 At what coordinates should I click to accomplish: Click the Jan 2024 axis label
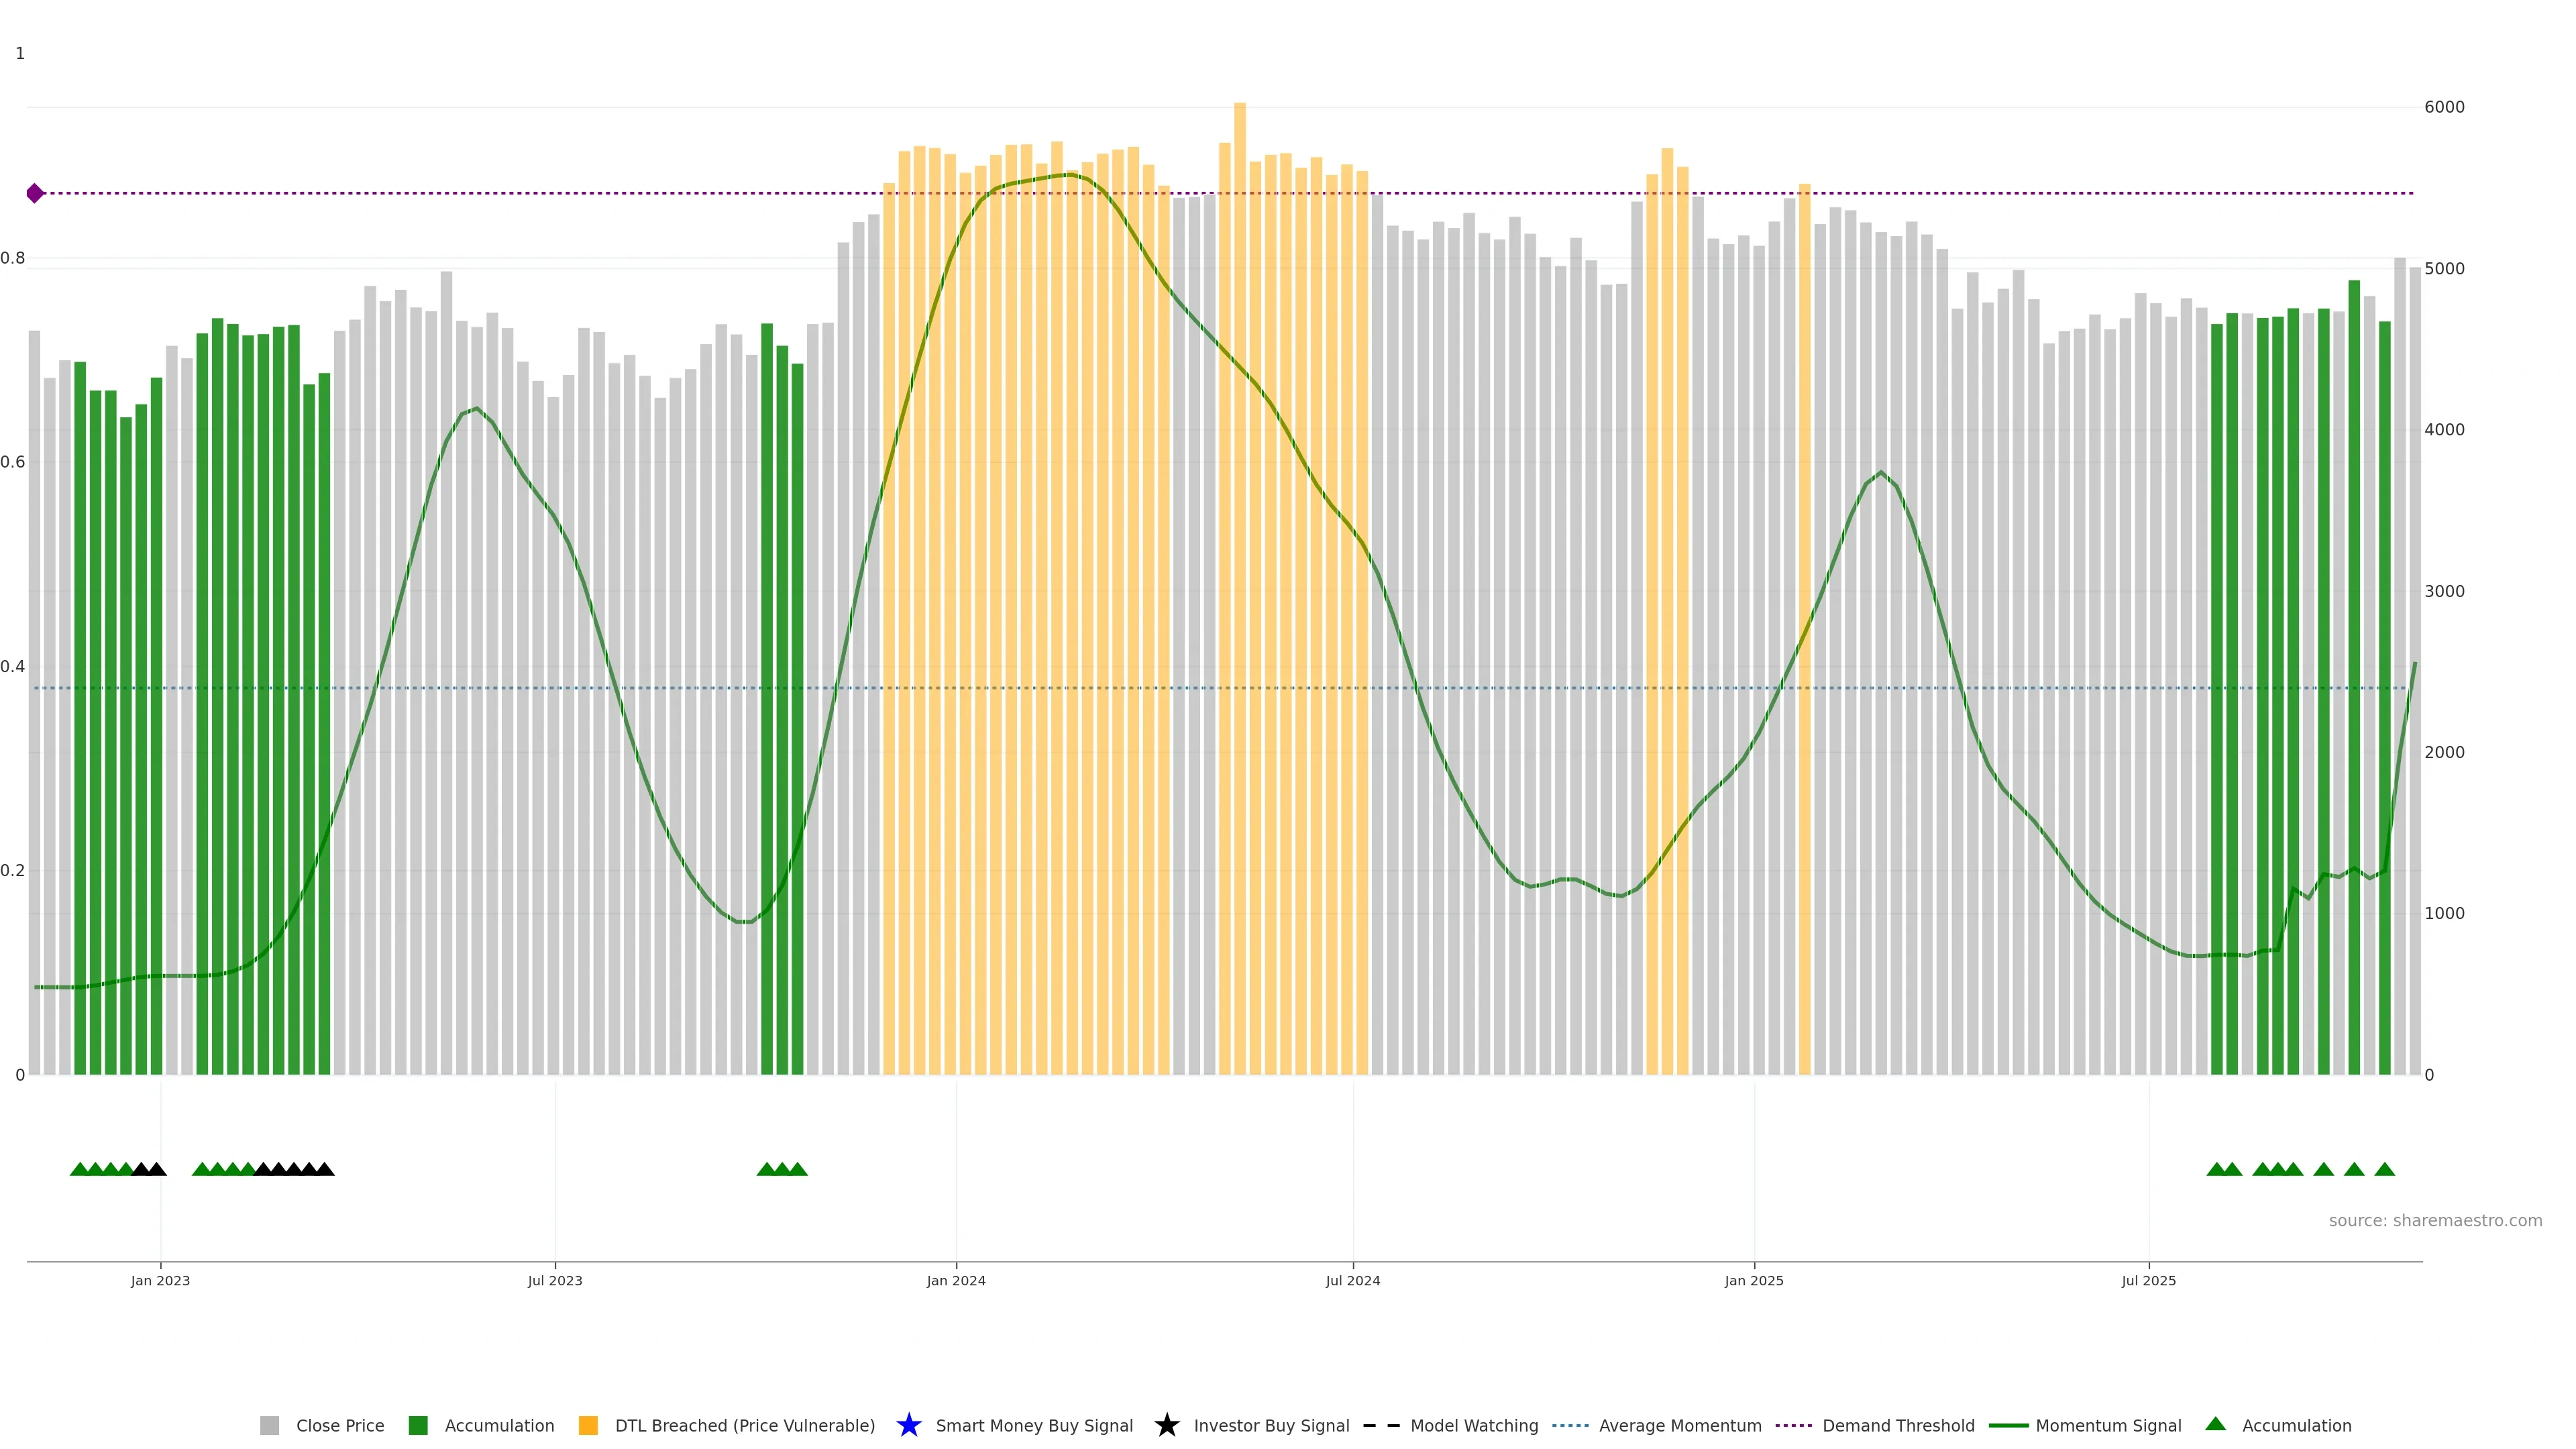(x=955, y=1280)
